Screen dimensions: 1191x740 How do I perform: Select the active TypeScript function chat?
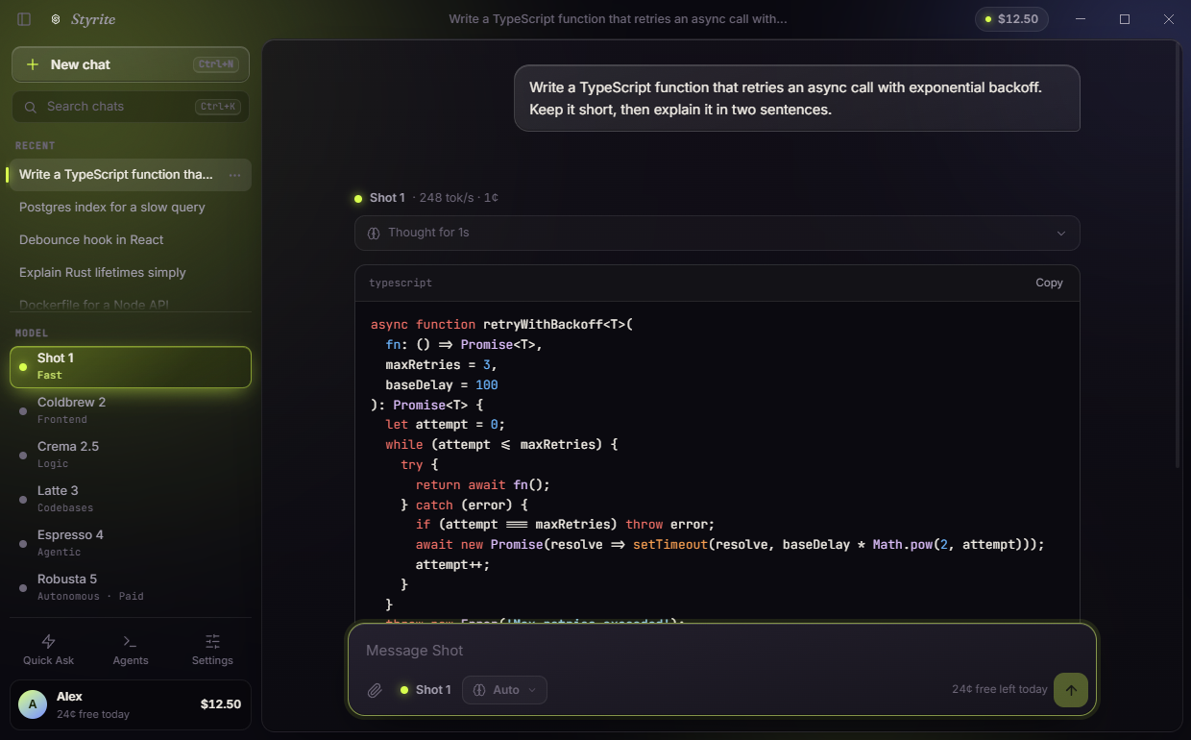coord(131,175)
